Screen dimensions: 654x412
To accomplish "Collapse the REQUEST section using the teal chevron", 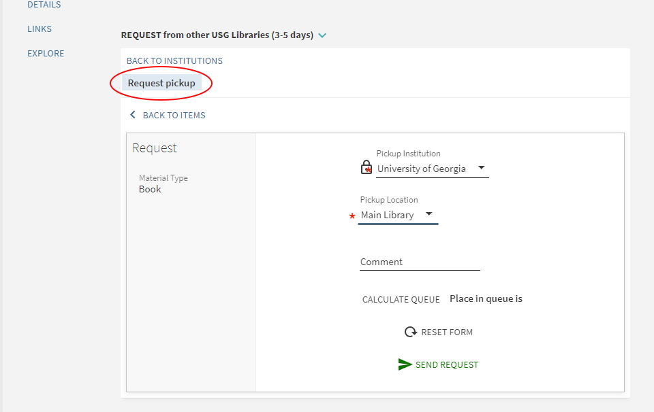I will click(x=322, y=35).
